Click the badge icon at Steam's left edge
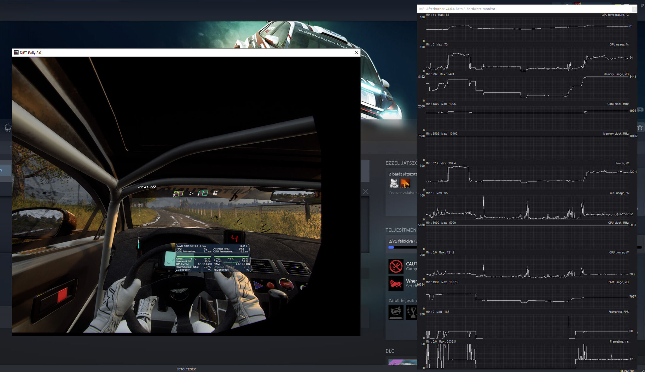 8,128
